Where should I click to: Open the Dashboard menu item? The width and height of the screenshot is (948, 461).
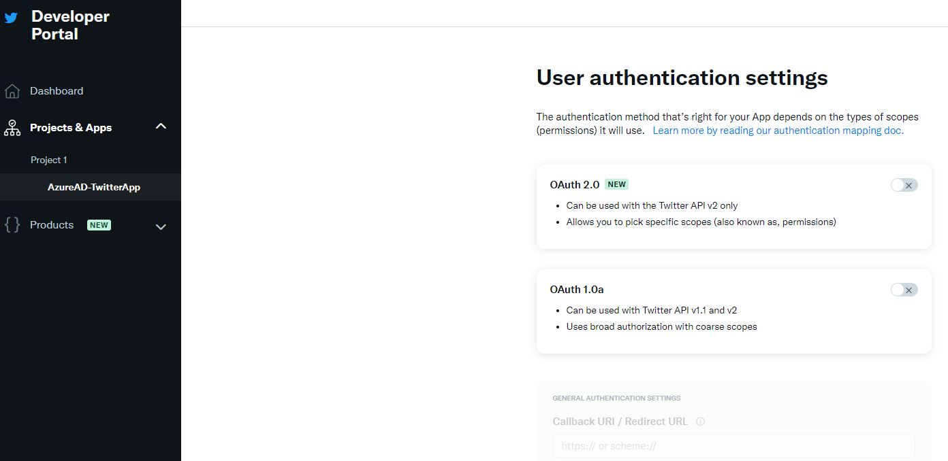(57, 90)
